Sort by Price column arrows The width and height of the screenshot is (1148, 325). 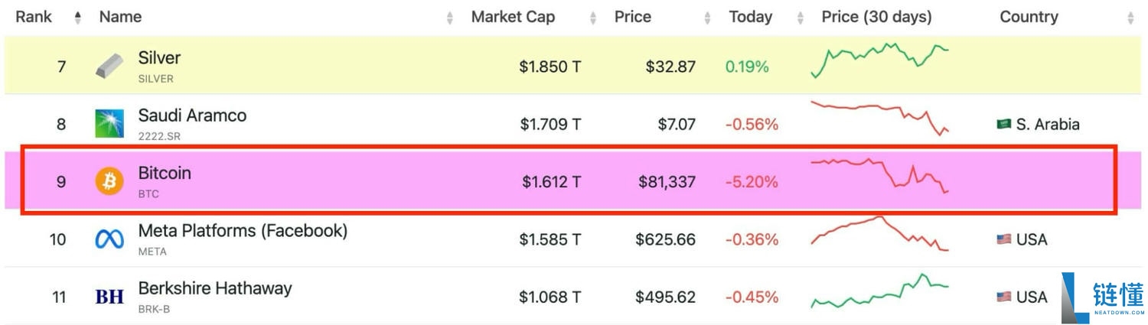[x=708, y=18]
